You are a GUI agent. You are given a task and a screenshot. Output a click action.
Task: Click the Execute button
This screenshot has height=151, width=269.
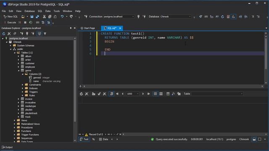point(10,22)
